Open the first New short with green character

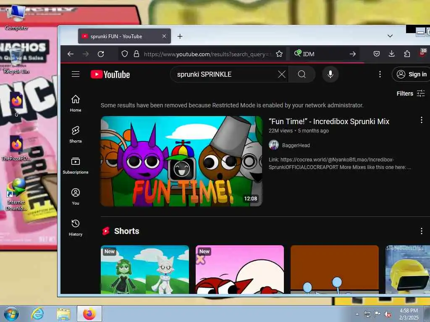click(x=145, y=270)
